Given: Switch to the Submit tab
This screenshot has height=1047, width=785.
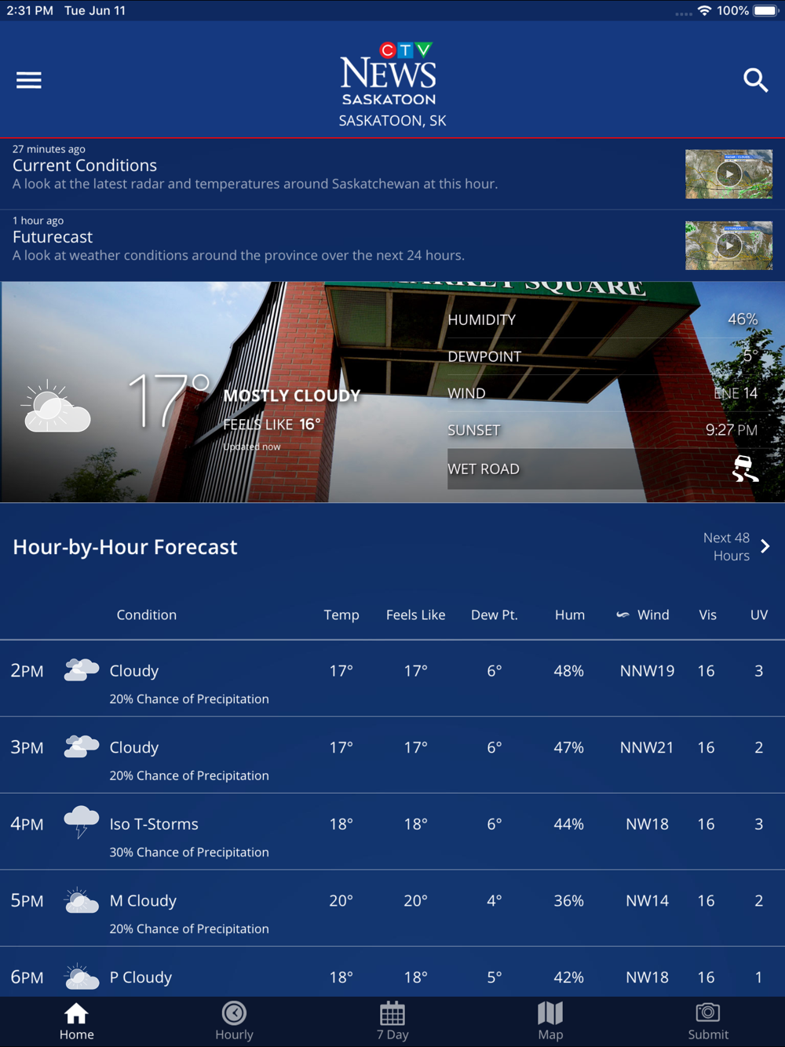Looking at the screenshot, I should tap(708, 1022).
